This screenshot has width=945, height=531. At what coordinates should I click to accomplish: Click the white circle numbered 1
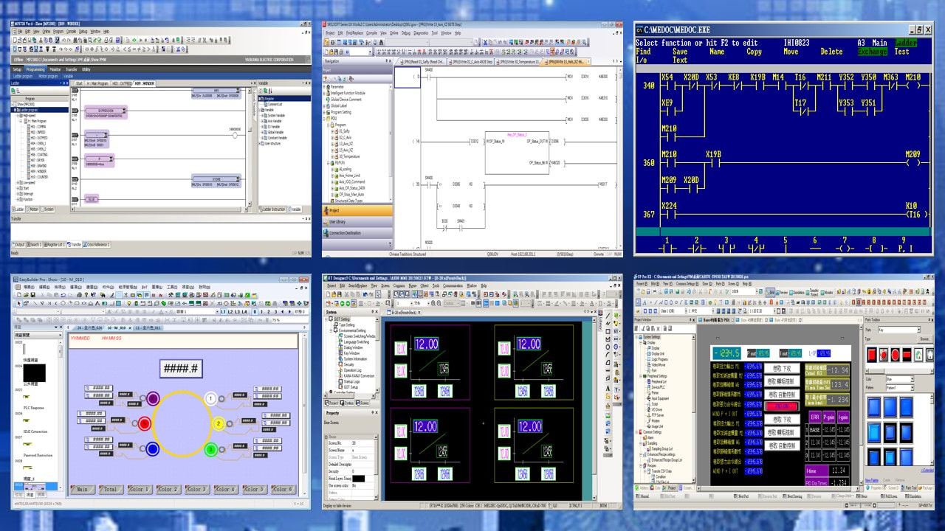click(210, 399)
